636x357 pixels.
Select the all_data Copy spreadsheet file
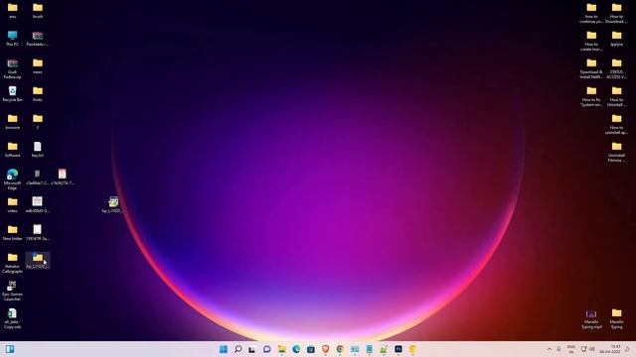[12, 318]
